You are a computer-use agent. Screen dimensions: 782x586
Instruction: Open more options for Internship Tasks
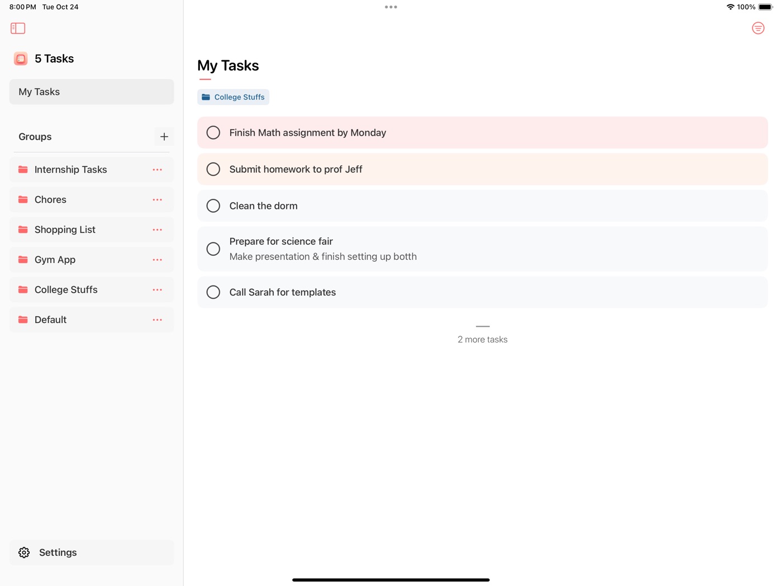pyautogui.click(x=158, y=169)
